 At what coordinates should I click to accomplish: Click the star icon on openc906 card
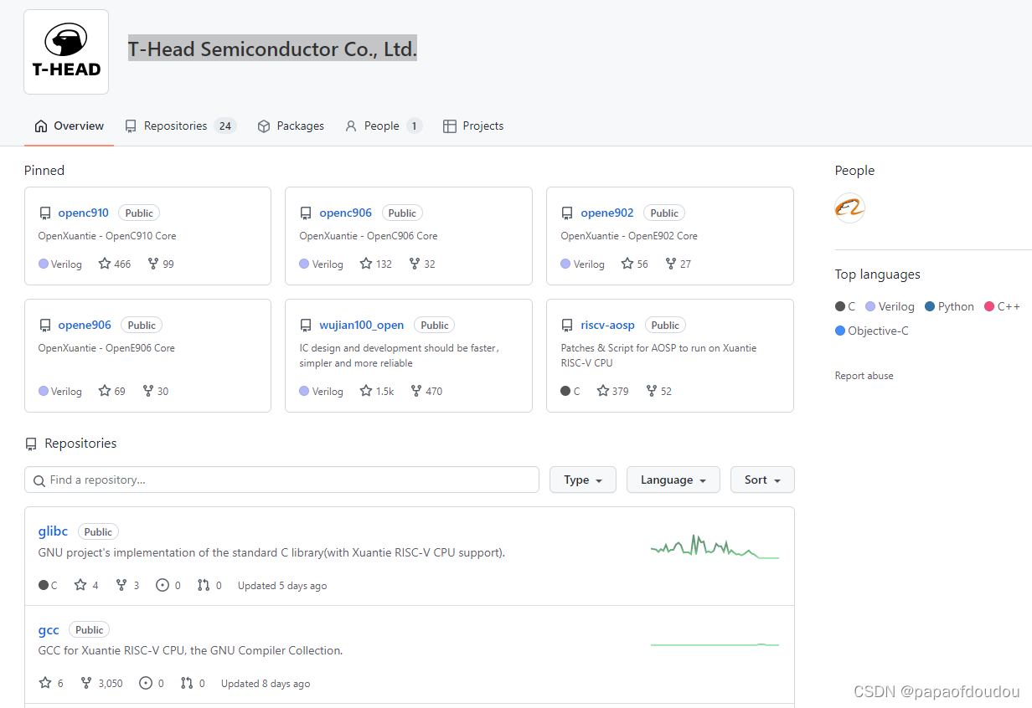366,264
